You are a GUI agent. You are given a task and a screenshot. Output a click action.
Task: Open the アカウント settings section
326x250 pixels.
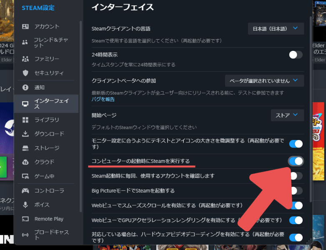[46, 26]
